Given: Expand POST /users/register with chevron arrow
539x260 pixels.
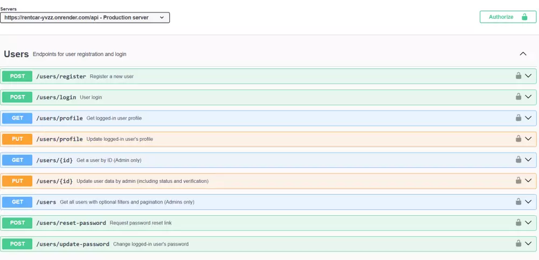Looking at the screenshot, I should [528, 76].
